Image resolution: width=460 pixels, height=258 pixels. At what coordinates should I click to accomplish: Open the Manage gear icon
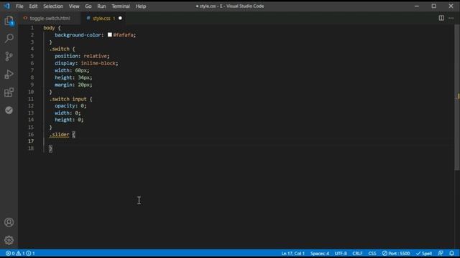(x=9, y=240)
